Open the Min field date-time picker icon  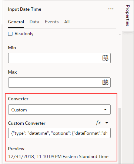coord(105,58)
